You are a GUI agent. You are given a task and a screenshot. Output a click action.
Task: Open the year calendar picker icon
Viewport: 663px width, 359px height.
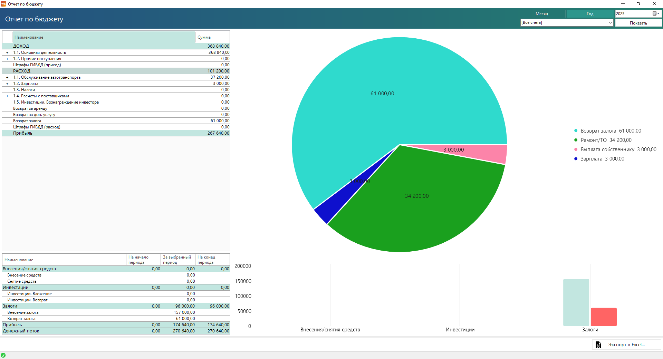click(656, 13)
